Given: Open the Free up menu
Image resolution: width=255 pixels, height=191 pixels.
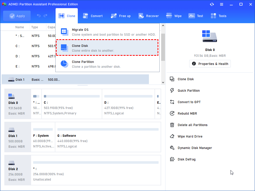Looking at the screenshot, I should tap(121, 16).
